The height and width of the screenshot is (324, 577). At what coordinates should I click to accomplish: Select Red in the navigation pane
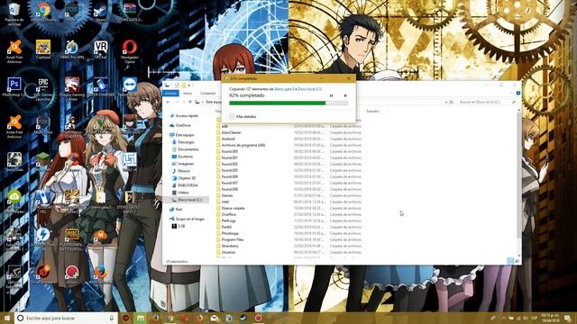[179, 210]
